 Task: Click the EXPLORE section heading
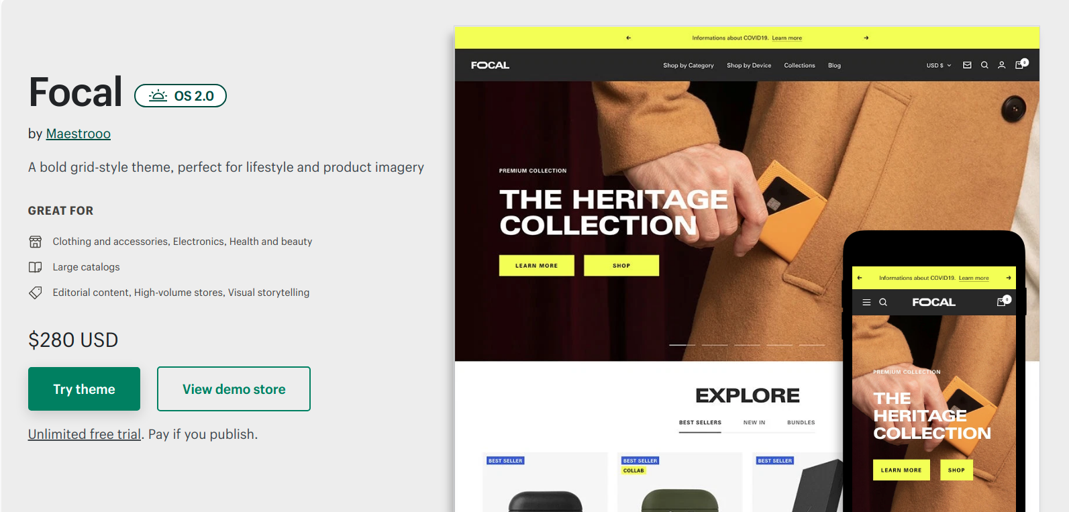pyautogui.click(x=748, y=396)
